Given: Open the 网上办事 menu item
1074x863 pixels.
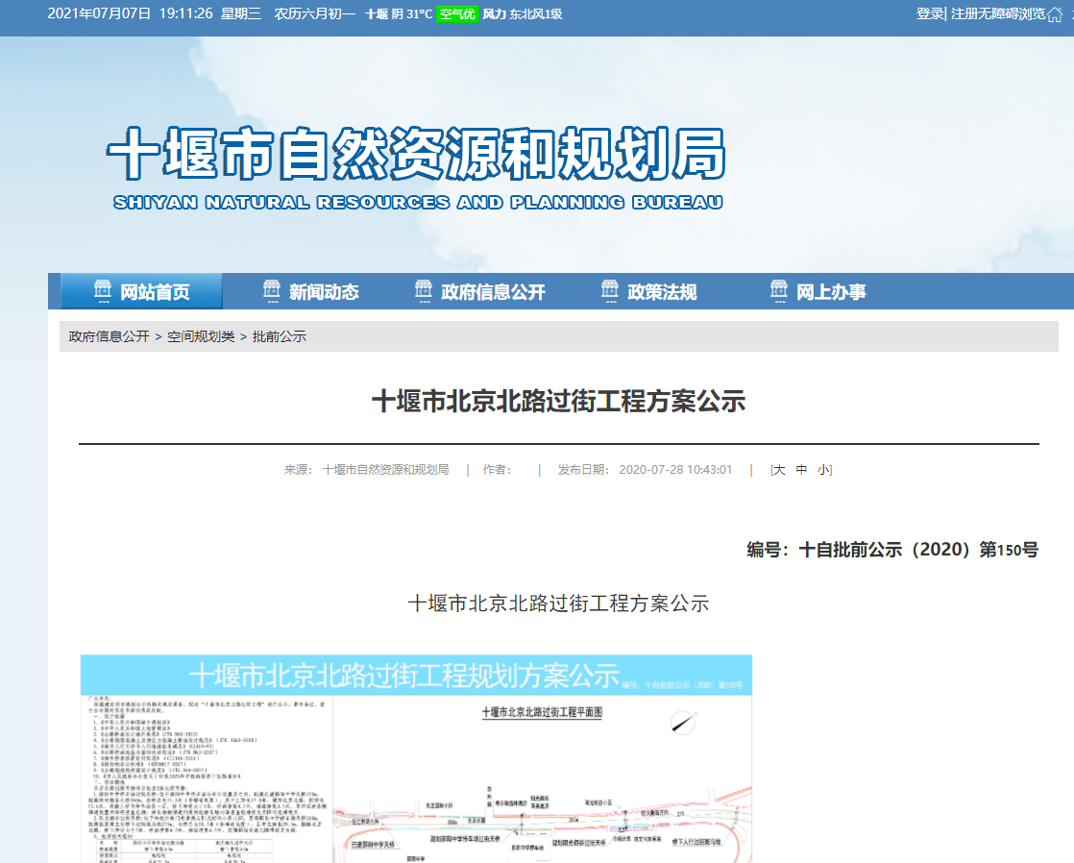Looking at the screenshot, I should pyautogui.click(x=831, y=292).
